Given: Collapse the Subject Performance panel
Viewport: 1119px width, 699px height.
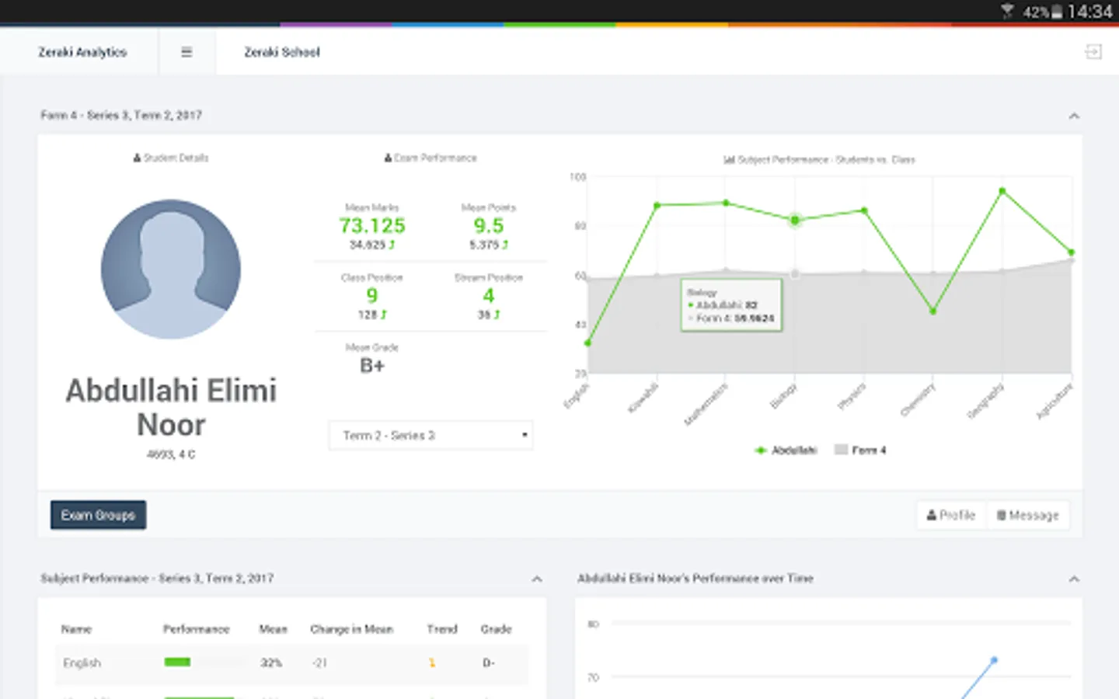Looking at the screenshot, I should point(537,579).
